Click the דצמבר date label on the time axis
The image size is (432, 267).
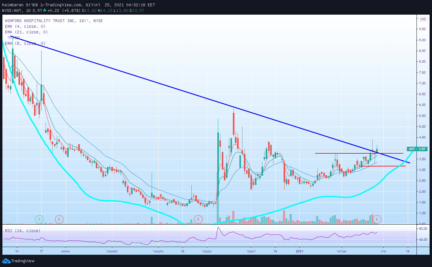(x=251, y=251)
